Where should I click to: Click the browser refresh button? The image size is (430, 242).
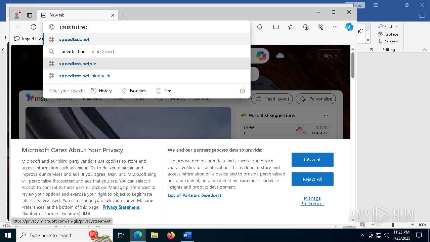34,27
